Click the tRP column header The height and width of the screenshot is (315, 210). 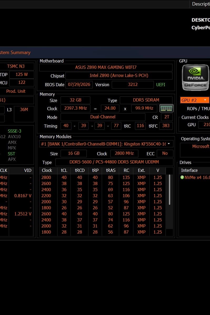[x=95, y=170]
